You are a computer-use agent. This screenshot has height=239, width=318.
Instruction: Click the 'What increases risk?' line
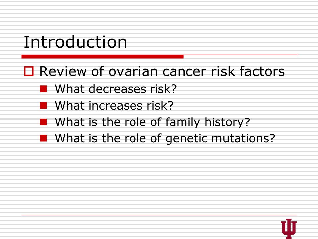pyautogui.click(x=114, y=105)
